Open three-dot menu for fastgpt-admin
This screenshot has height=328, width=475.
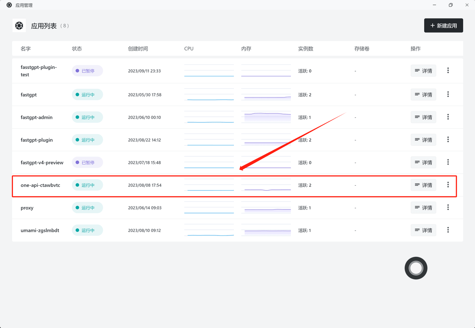[x=448, y=117]
